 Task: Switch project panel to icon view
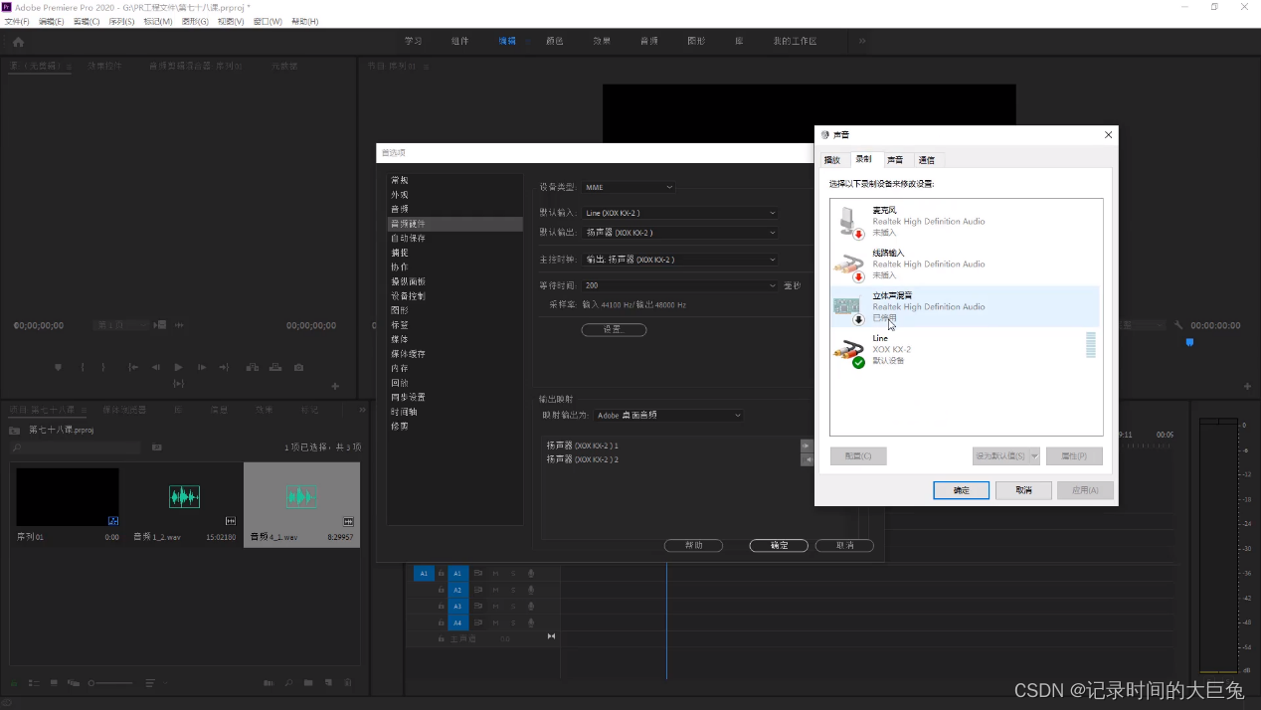point(54,683)
